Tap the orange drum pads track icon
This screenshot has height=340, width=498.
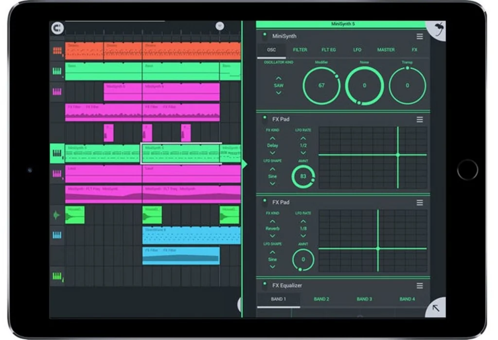pyautogui.click(x=57, y=51)
